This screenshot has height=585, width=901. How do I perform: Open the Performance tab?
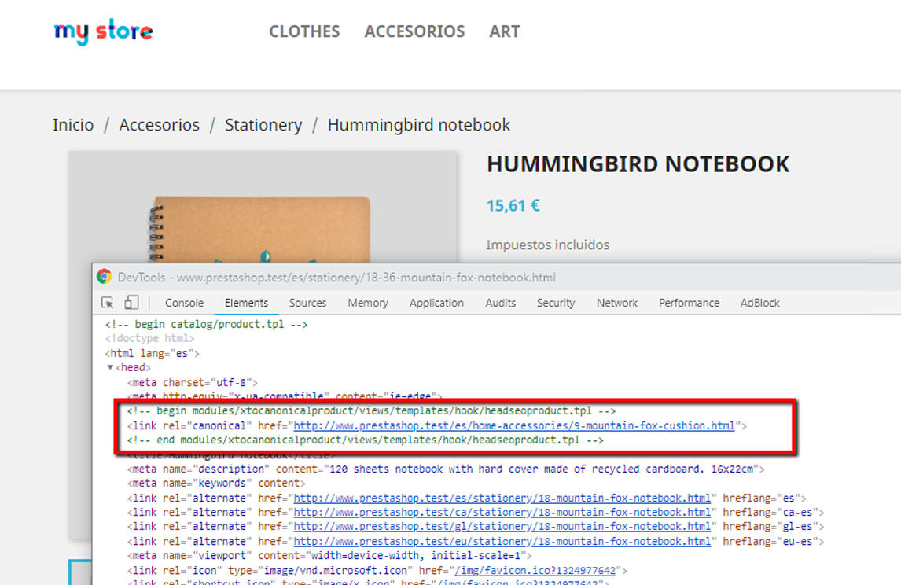tap(689, 303)
